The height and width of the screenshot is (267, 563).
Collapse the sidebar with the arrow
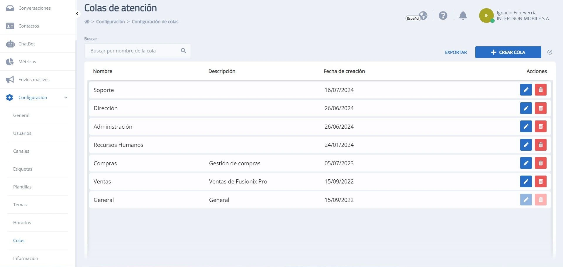(77, 14)
